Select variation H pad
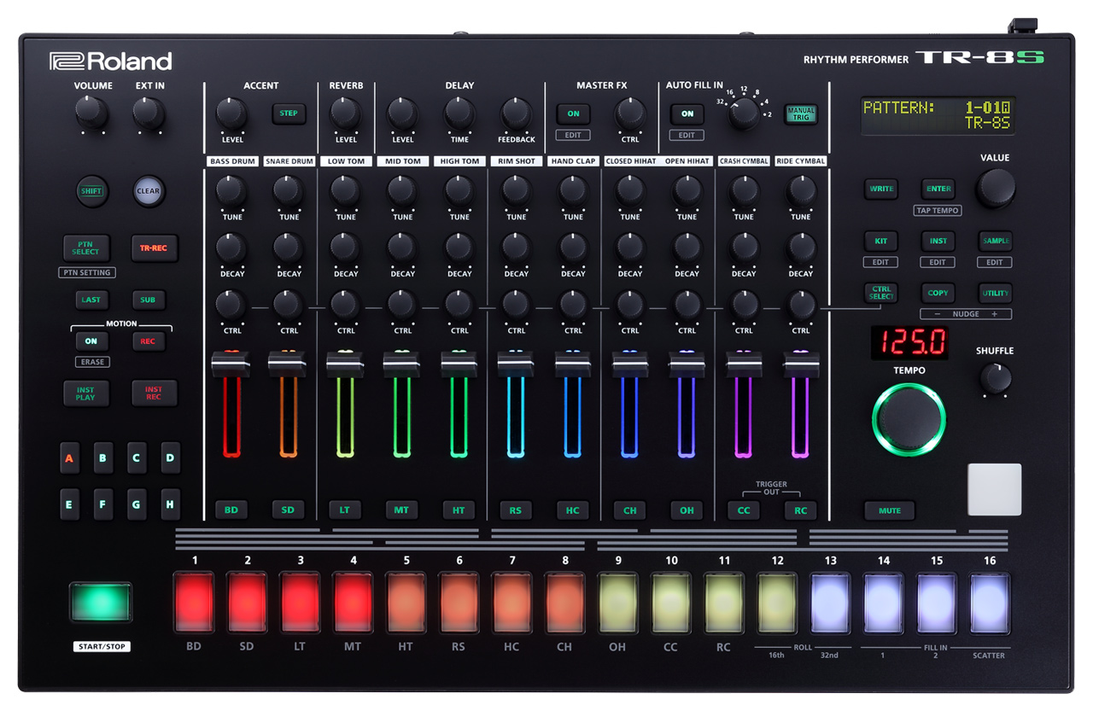1093x711 pixels. click(x=170, y=504)
